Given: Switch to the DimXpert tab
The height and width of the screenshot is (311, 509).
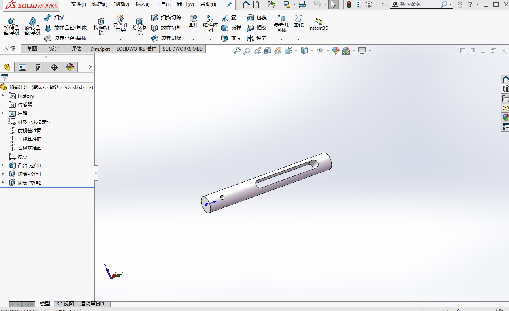Looking at the screenshot, I should [x=100, y=49].
